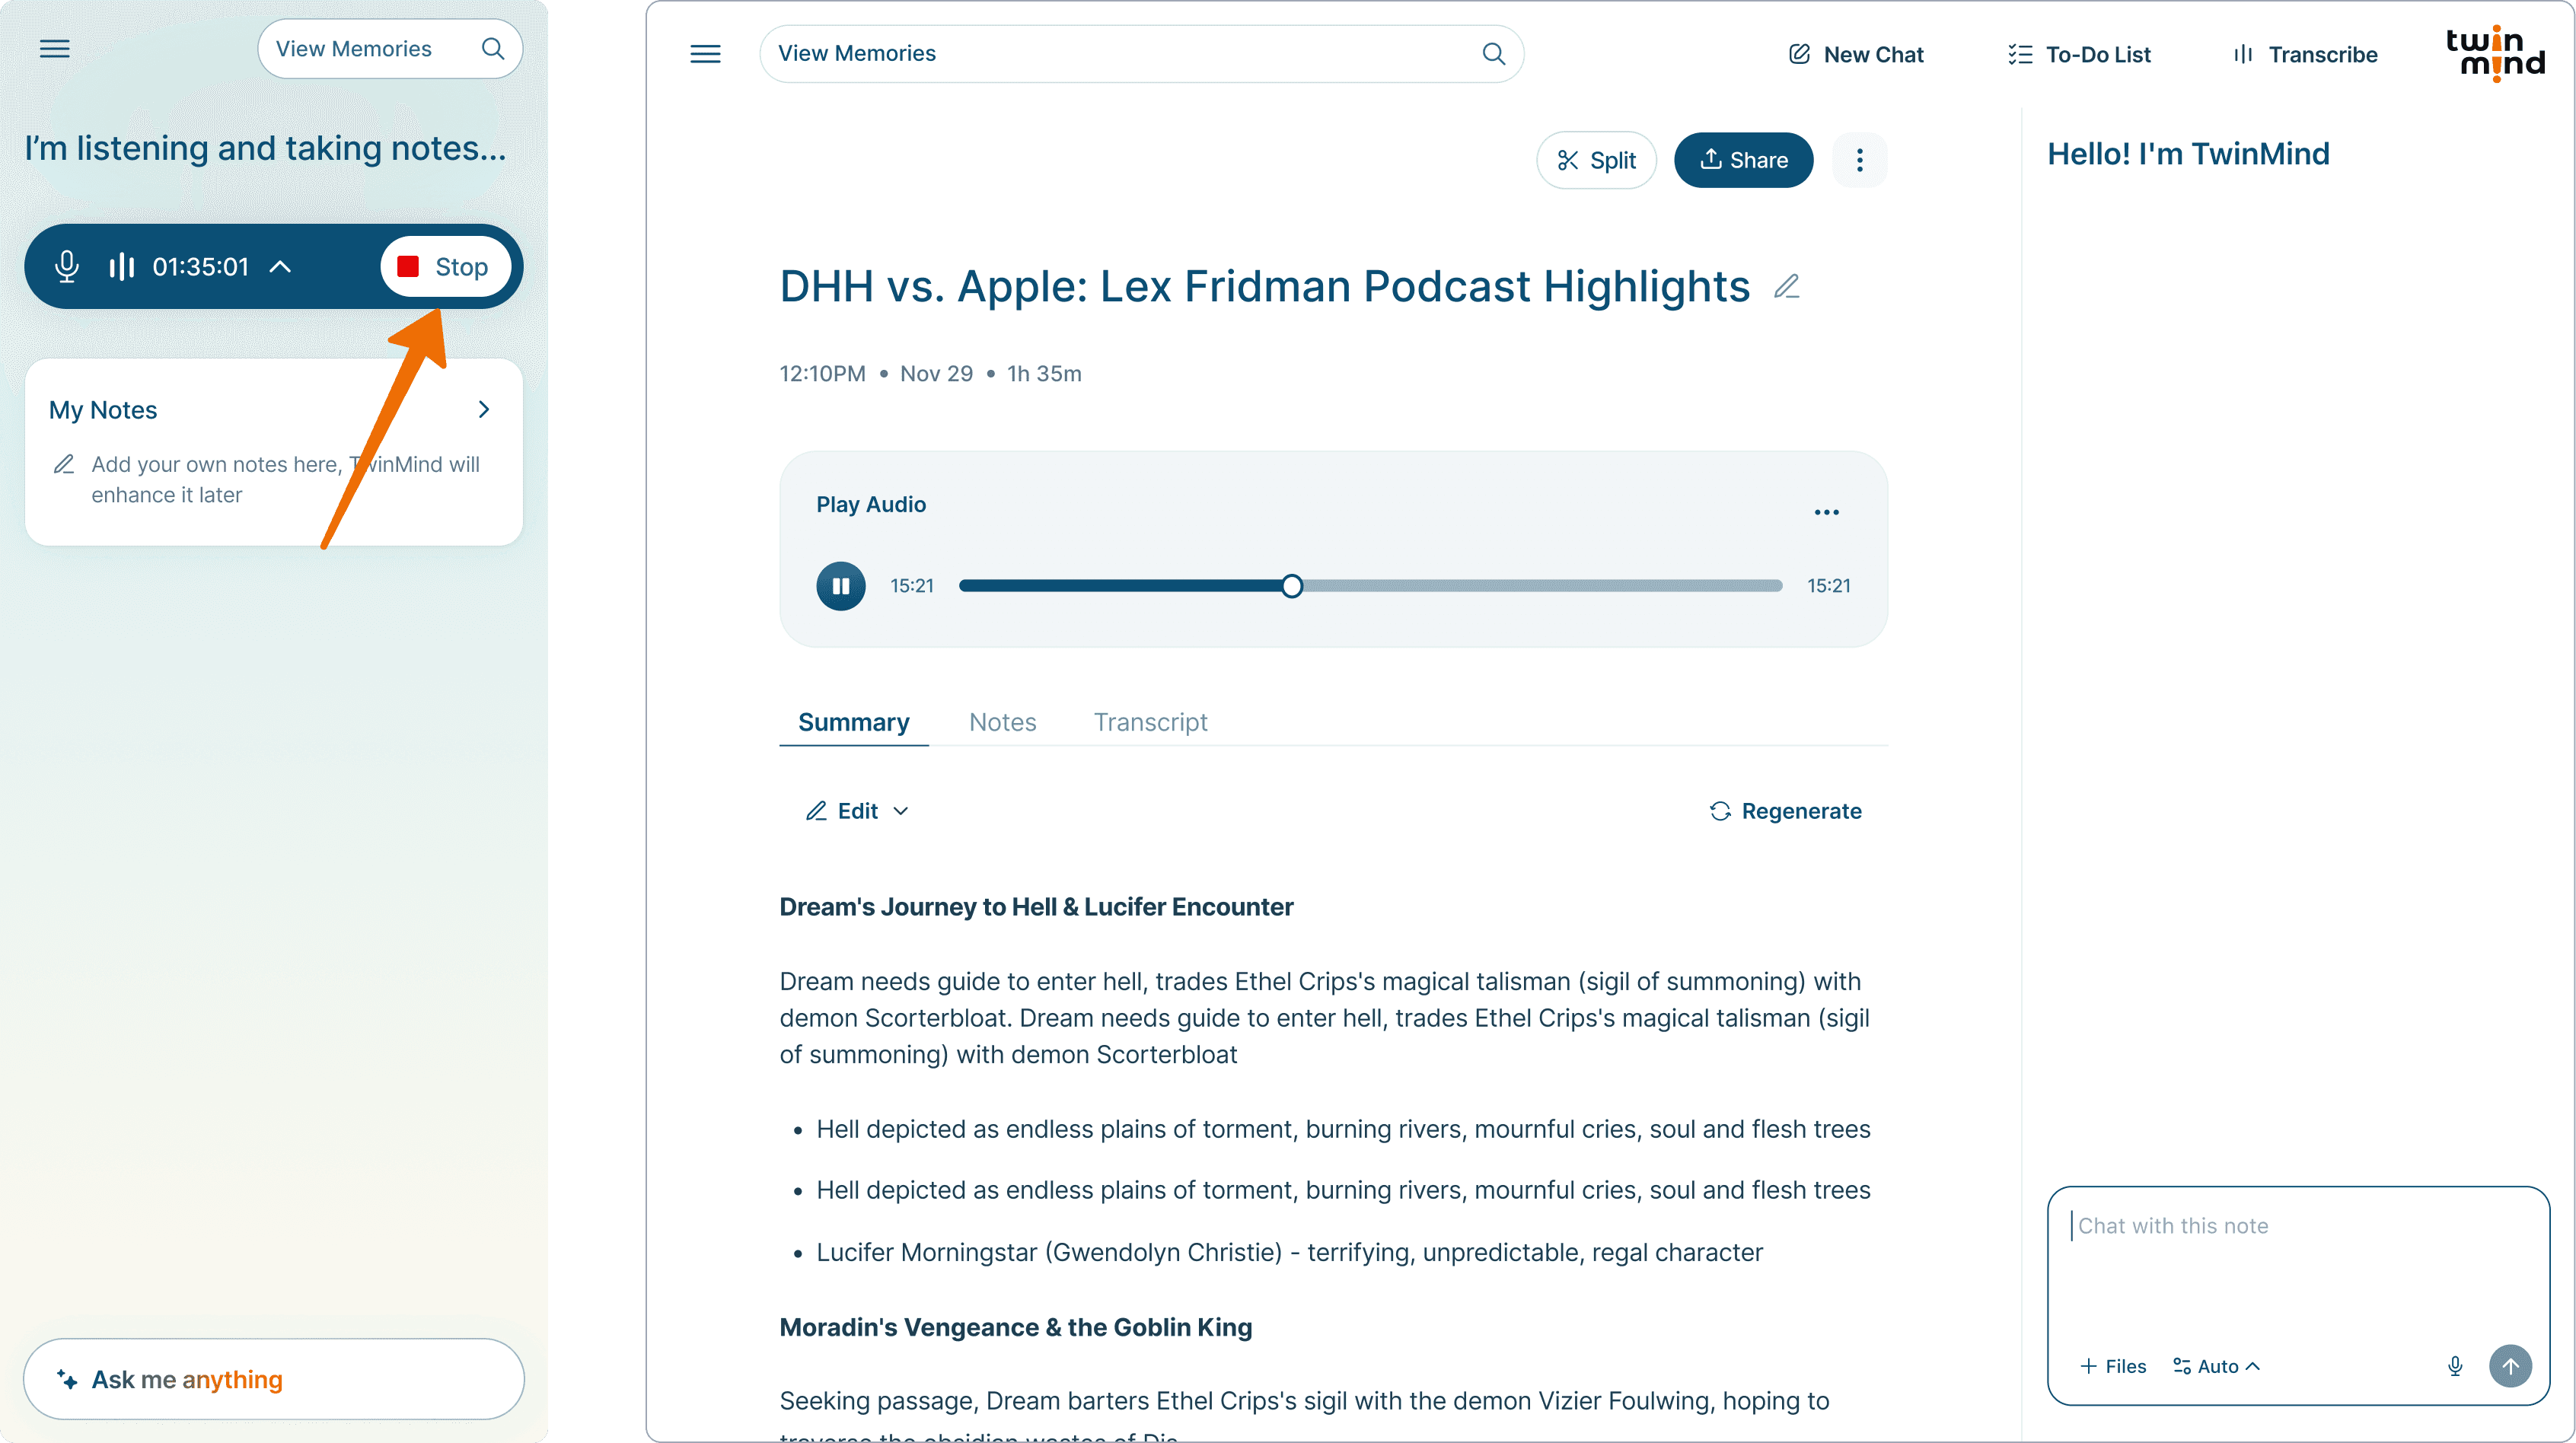2576x1443 pixels.
Task: Select 'Moradin's Vengeance & the Goblin King' heading
Action: 1016,1327
